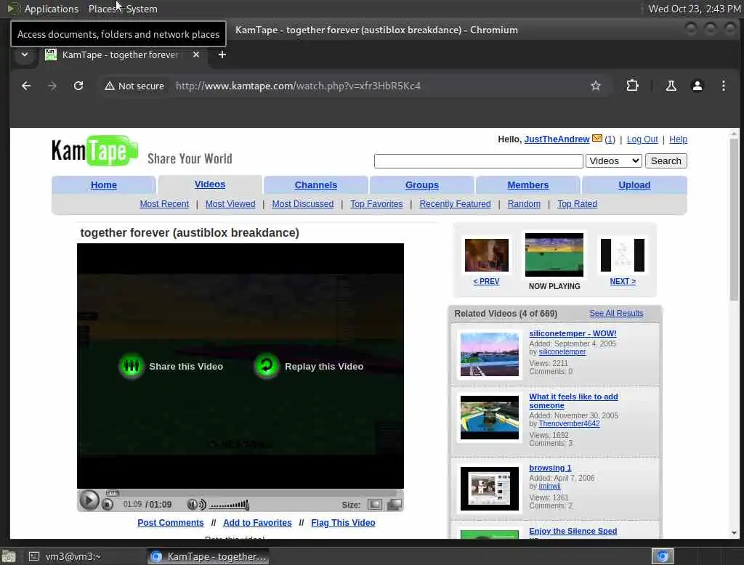This screenshot has height=565, width=744.
Task: Click the browser back arrow
Action: click(26, 86)
